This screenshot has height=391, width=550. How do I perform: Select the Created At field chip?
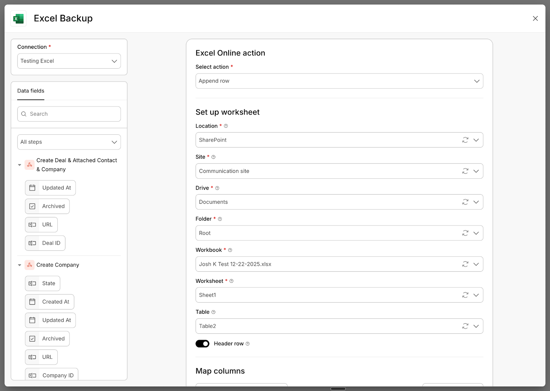[49, 302]
